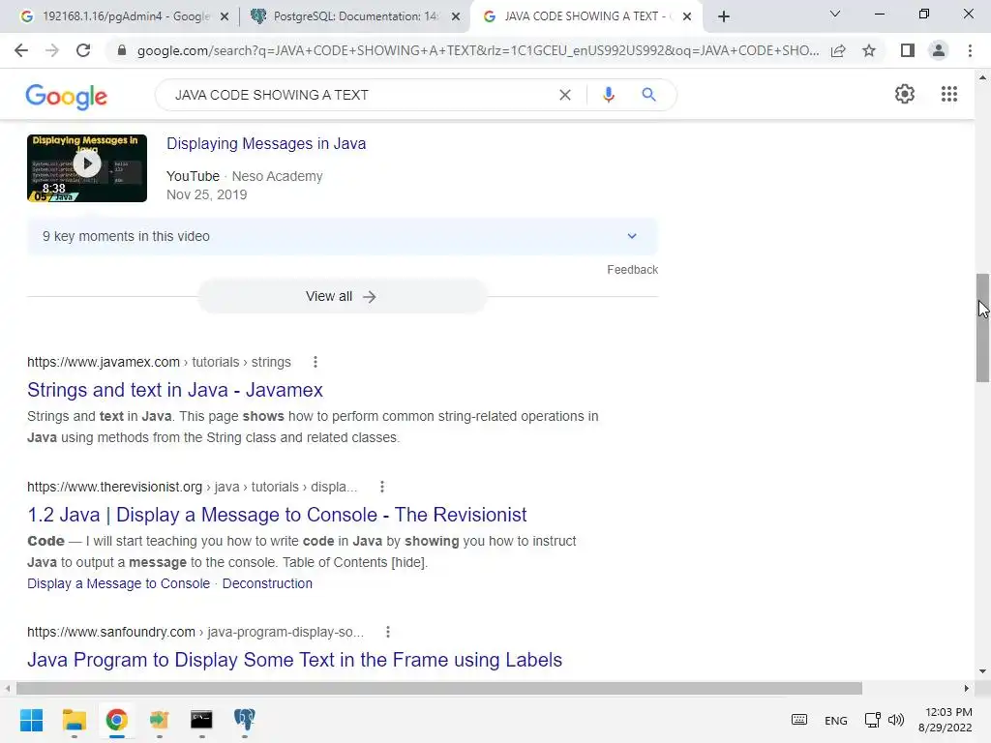991x743 pixels.
Task: Clear the Google search box X
Action: tap(565, 95)
